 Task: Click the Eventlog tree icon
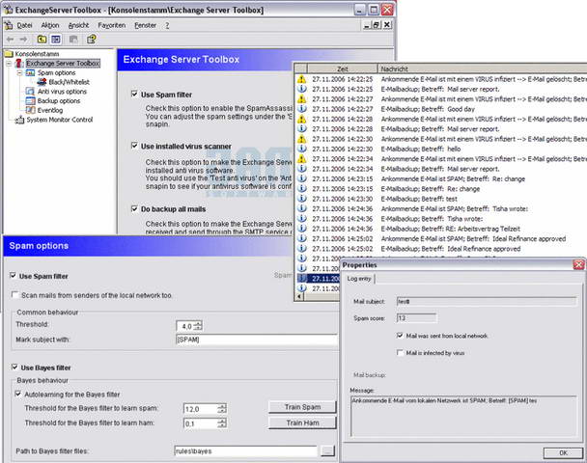tap(30, 110)
